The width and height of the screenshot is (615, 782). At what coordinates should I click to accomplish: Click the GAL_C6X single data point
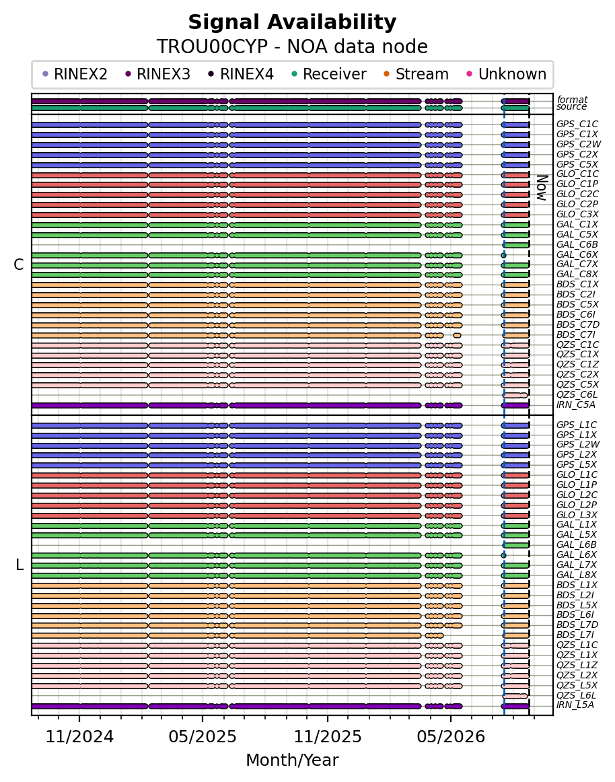tap(504, 255)
